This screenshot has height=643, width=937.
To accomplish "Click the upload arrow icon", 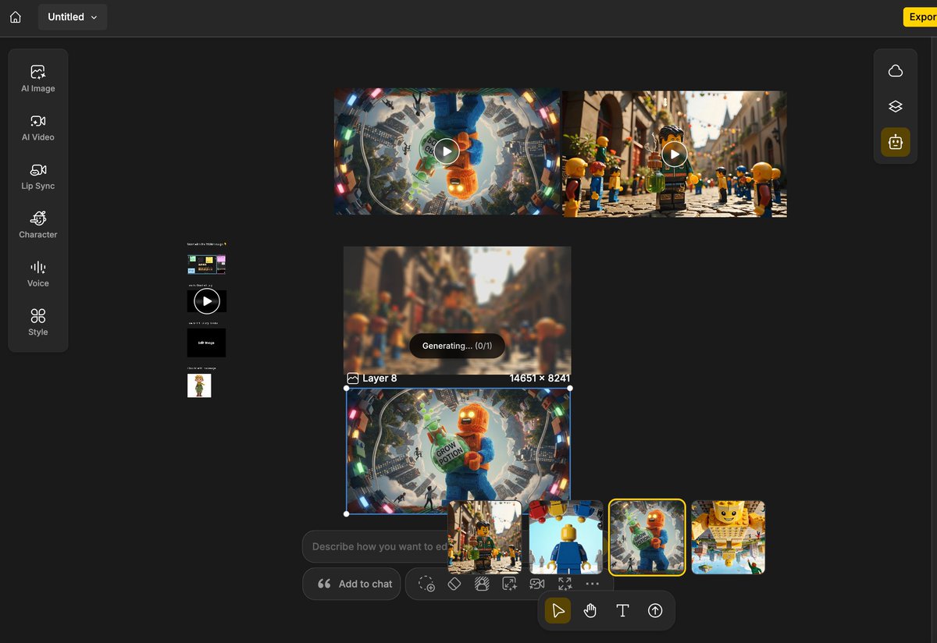I will point(655,610).
